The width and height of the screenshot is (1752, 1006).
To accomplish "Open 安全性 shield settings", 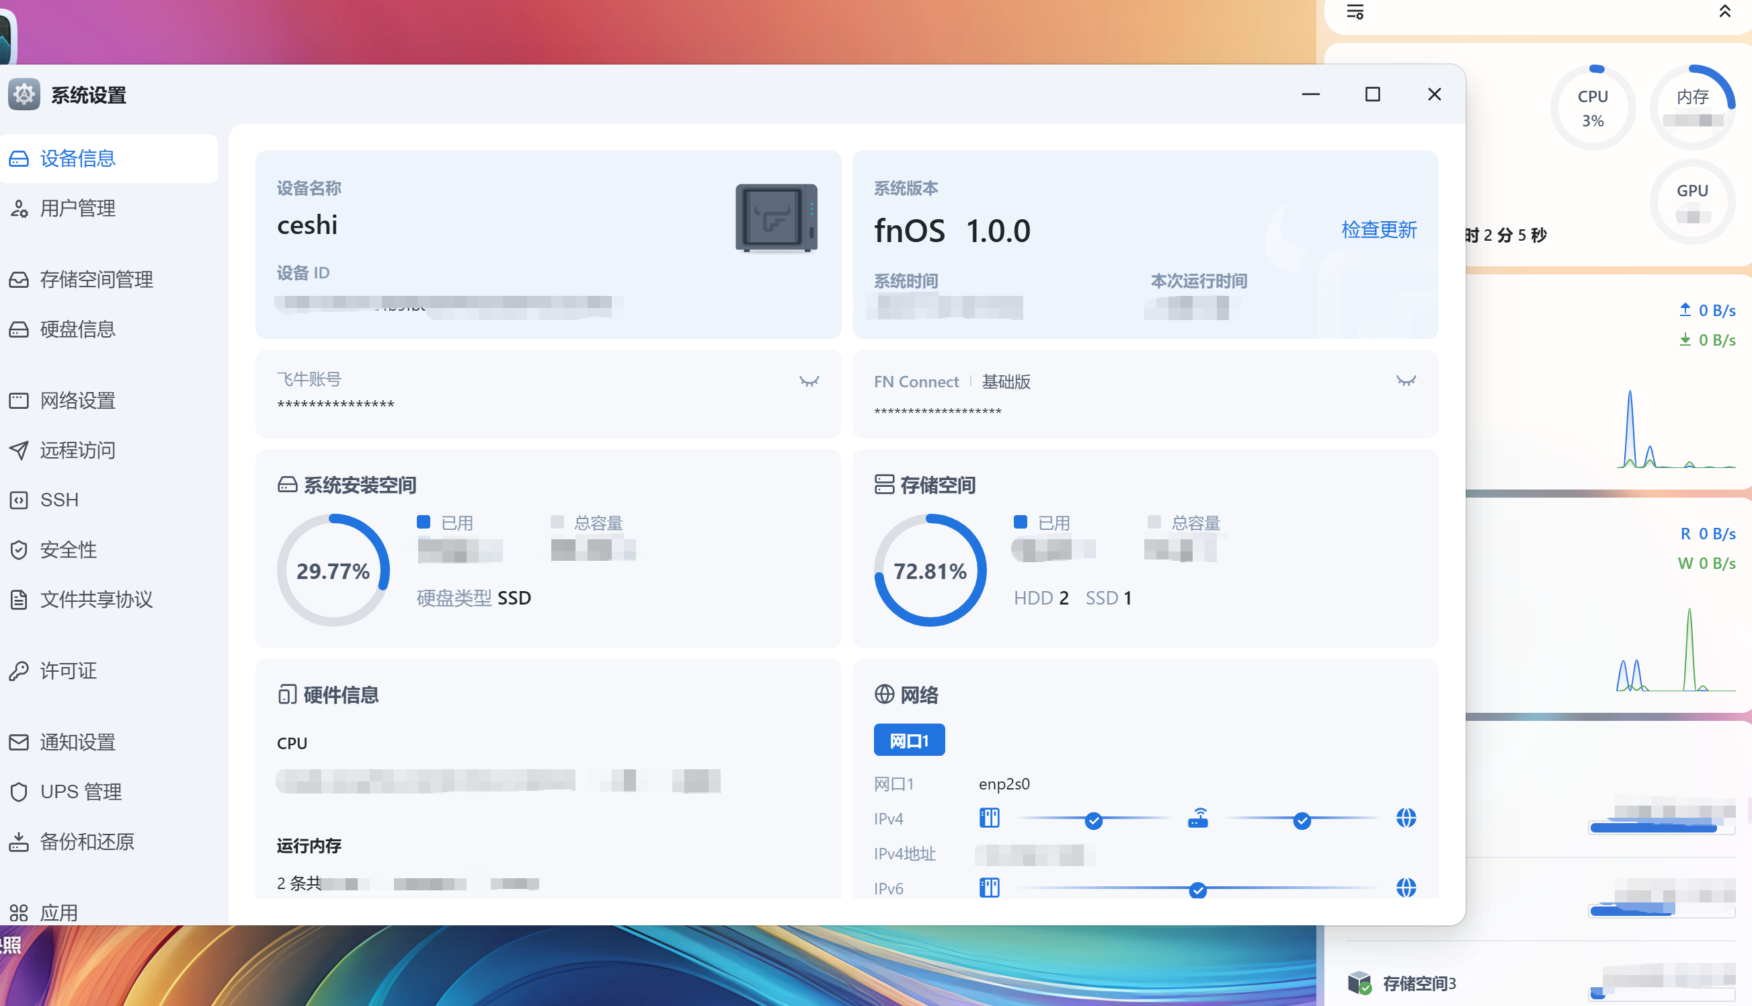I will 68,550.
